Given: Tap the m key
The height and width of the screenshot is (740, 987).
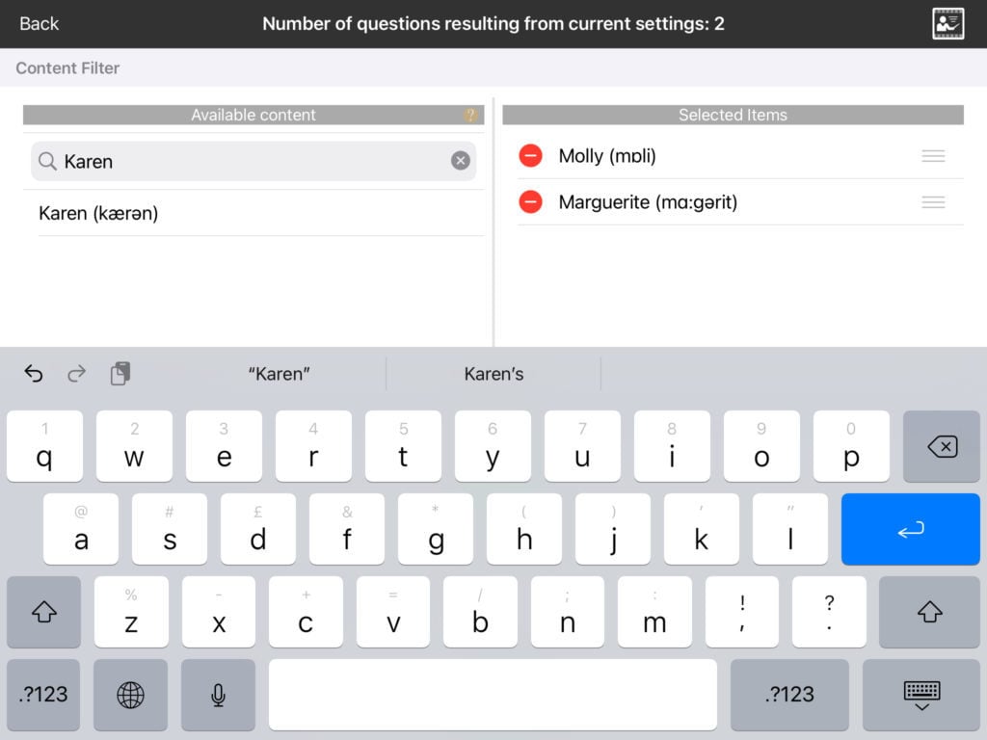Looking at the screenshot, I should pyautogui.click(x=654, y=612).
